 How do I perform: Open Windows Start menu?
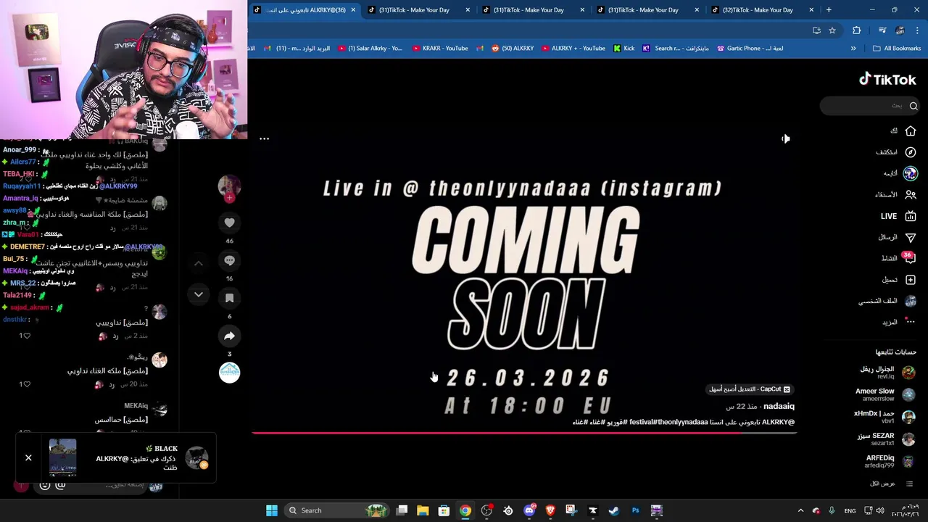[271, 510]
